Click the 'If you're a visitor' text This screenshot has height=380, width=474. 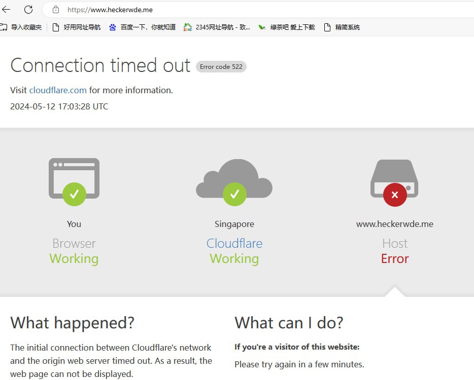pyautogui.click(x=297, y=347)
